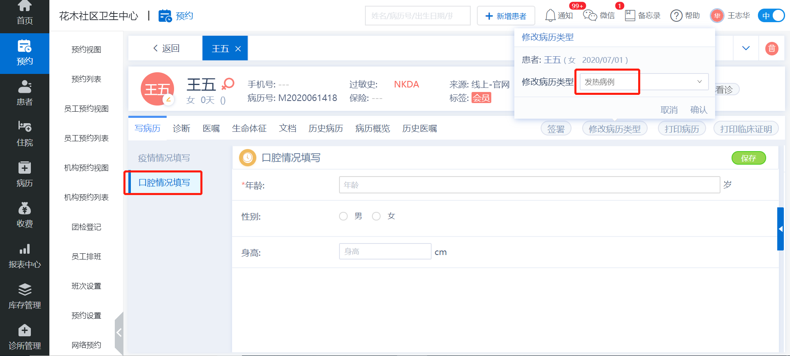790x356 pixels.
Task: Click 返回 back button
Action: tap(166, 48)
